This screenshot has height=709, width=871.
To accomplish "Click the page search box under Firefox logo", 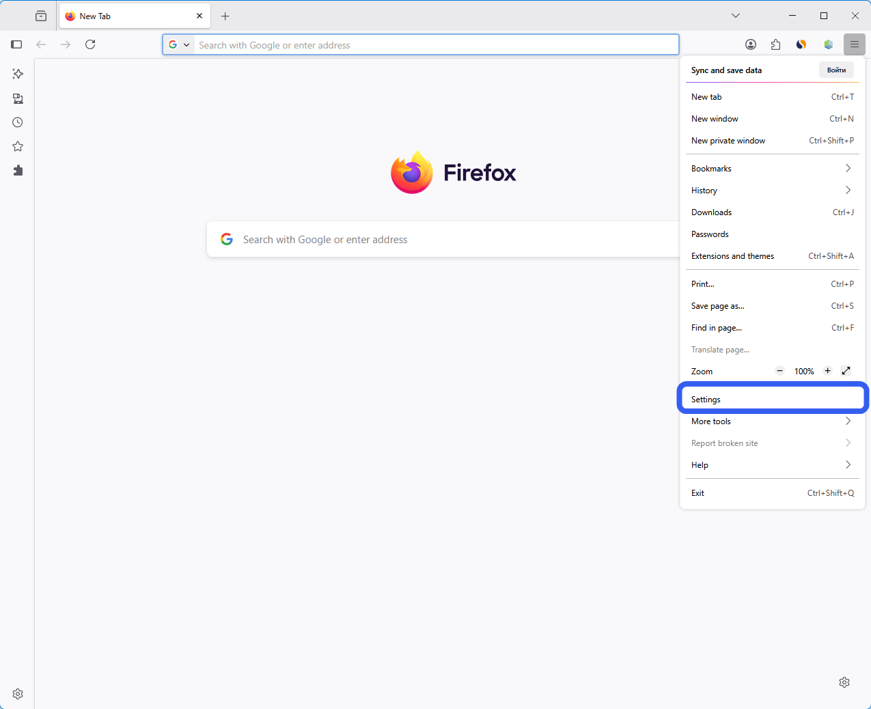I will tap(444, 239).
